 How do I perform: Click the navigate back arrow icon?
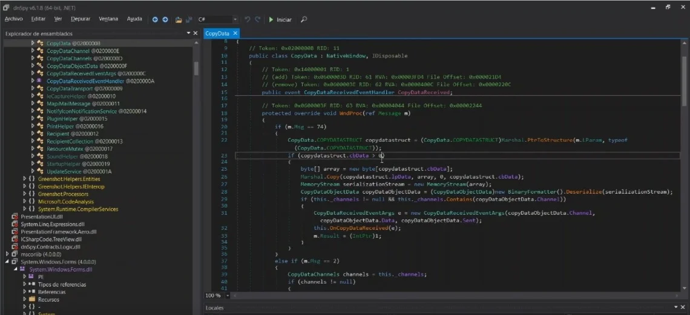pos(155,19)
